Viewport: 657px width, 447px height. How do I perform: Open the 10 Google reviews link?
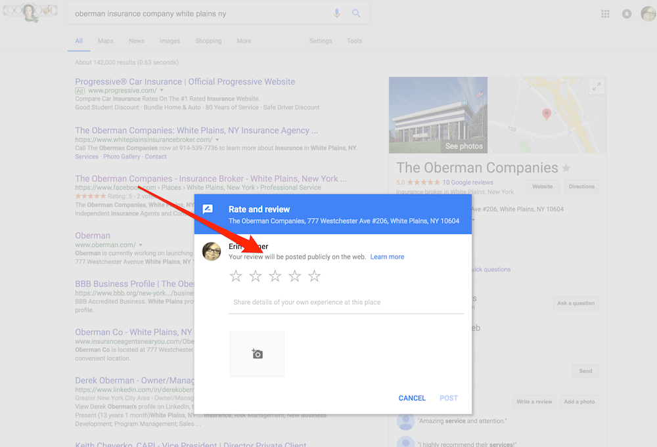[x=468, y=182]
